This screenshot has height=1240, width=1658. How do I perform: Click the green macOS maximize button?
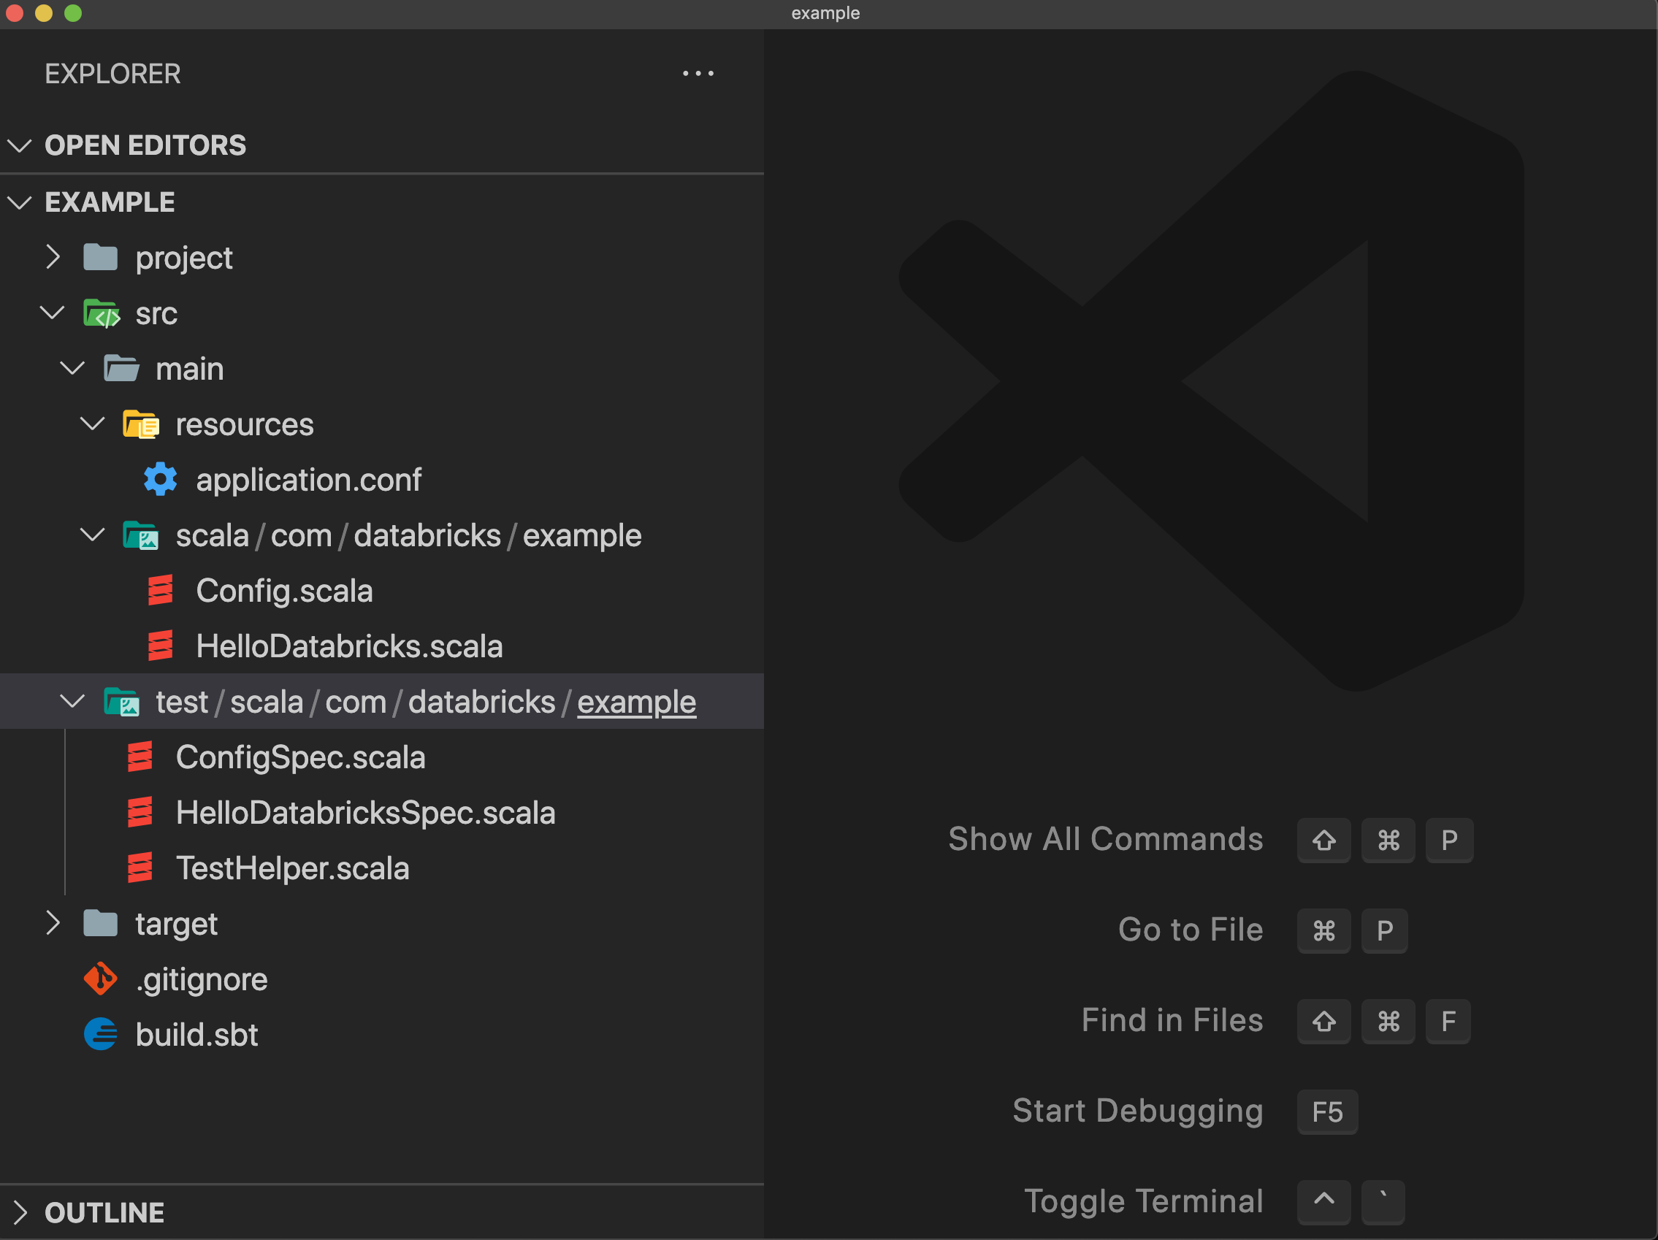73,12
